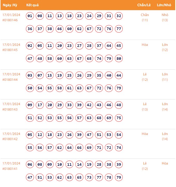This screenshot has height=187, width=176.
Task: Select the "Kết quả" column header
Action: pos(32,5)
